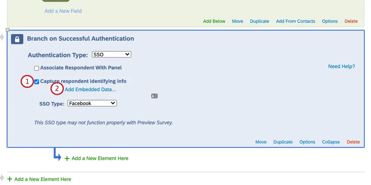Open the SSO Type dropdown
371x185 pixels.
click(92, 103)
